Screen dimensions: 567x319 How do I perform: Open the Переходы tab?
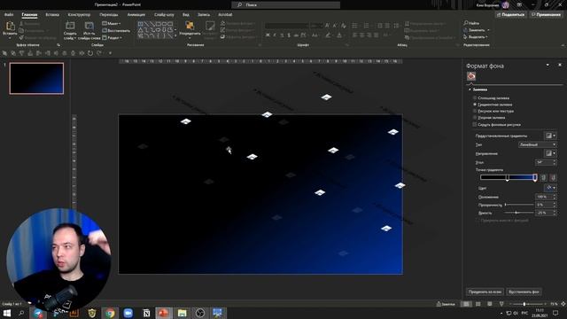pos(108,15)
